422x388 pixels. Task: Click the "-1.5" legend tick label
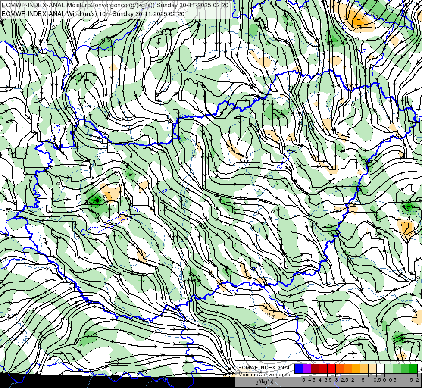point(360,380)
